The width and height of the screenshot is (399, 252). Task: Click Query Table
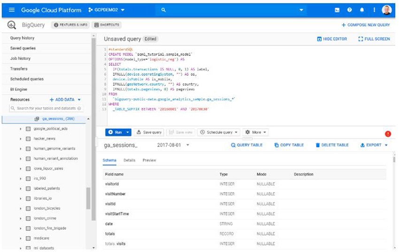(x=246, y=145)
